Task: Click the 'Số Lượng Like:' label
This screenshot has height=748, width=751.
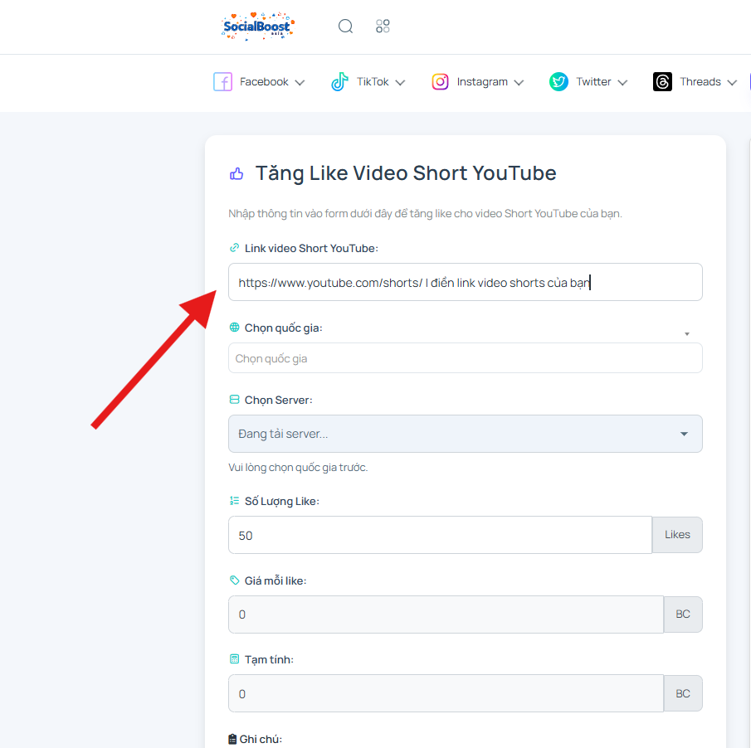Action: click(x=281, y=502)
